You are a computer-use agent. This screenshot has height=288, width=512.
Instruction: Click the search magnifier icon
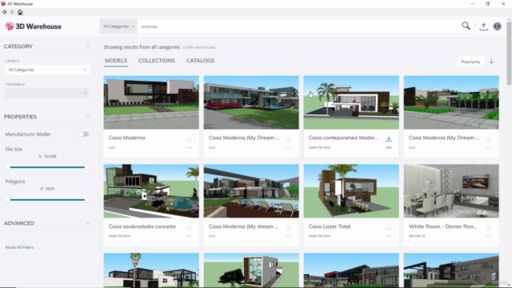pos(466,26)
